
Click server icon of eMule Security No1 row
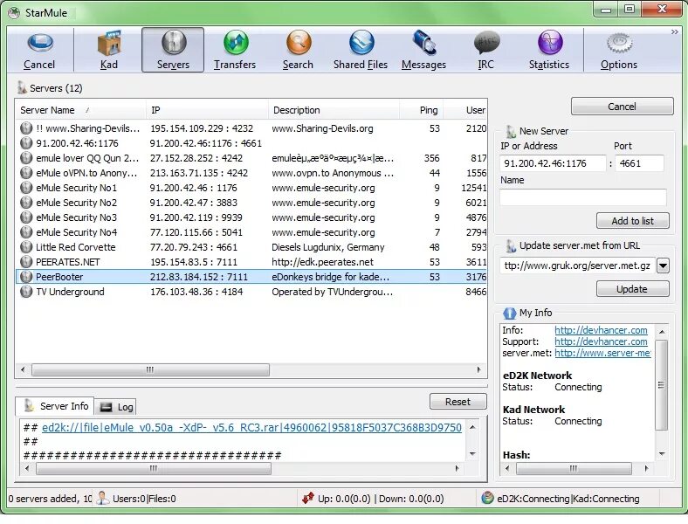[26, 188]
